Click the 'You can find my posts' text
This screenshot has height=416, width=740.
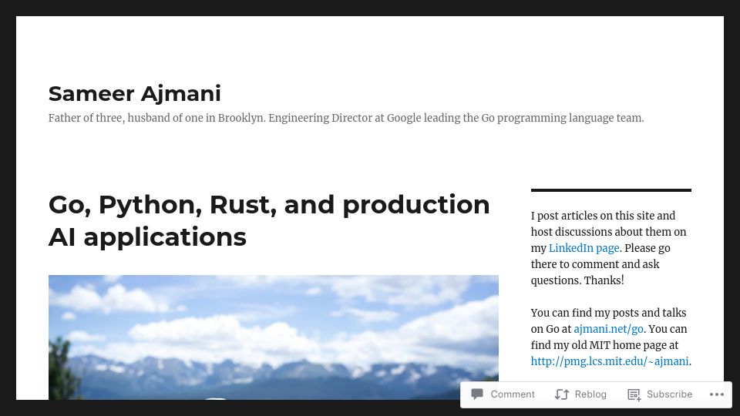click(610, 337)
